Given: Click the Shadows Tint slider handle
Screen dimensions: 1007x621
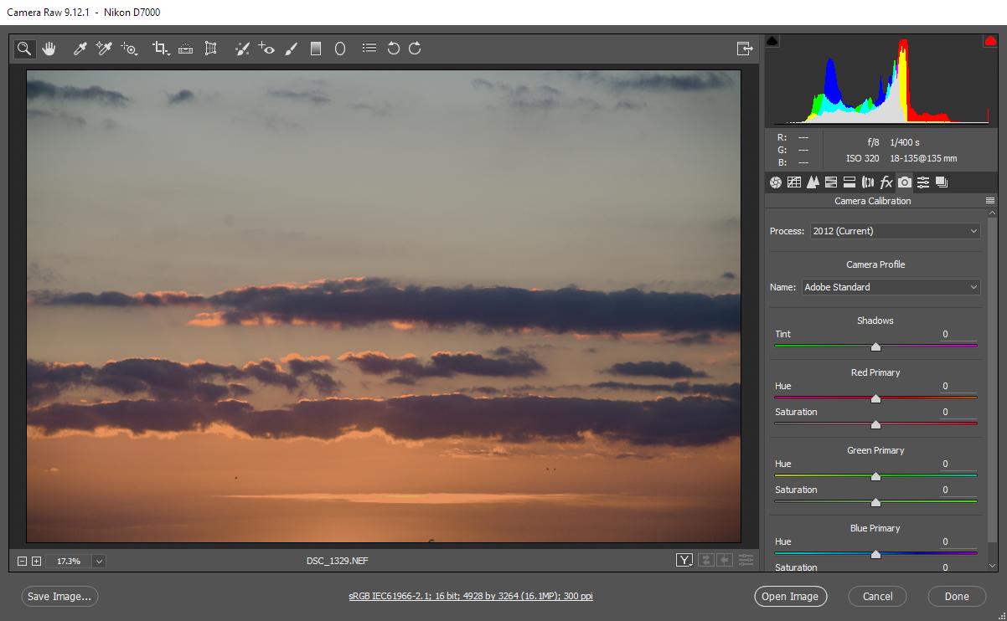Looking at the screenshot, I should (x=875, y=346).
